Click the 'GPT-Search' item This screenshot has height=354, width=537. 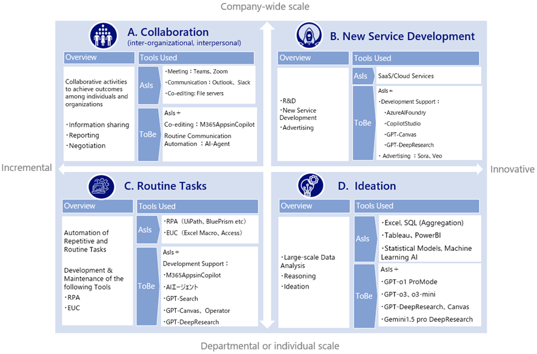(x=181, y=299)
